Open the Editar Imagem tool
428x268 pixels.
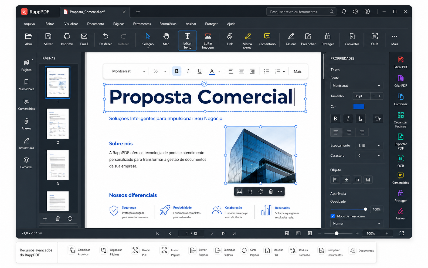tap(208, 41)
